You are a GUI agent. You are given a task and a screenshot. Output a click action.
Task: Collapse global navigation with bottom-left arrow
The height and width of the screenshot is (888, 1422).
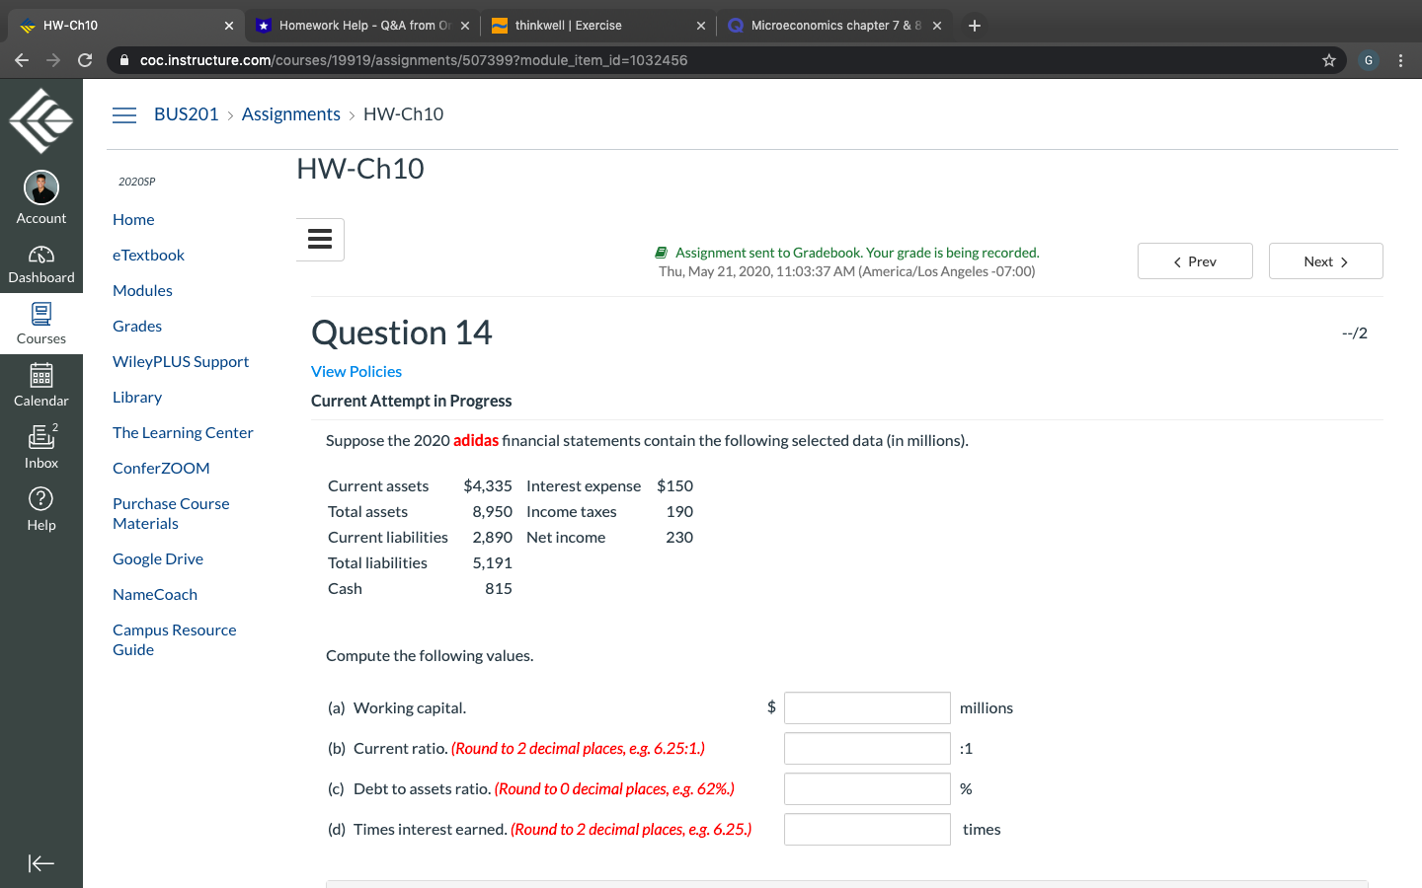pyautogui.click(x=40, y=863)
